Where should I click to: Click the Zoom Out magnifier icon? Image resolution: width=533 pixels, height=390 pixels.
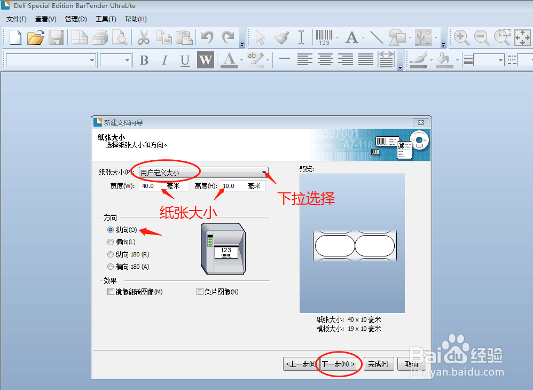[x=482, y=37]
